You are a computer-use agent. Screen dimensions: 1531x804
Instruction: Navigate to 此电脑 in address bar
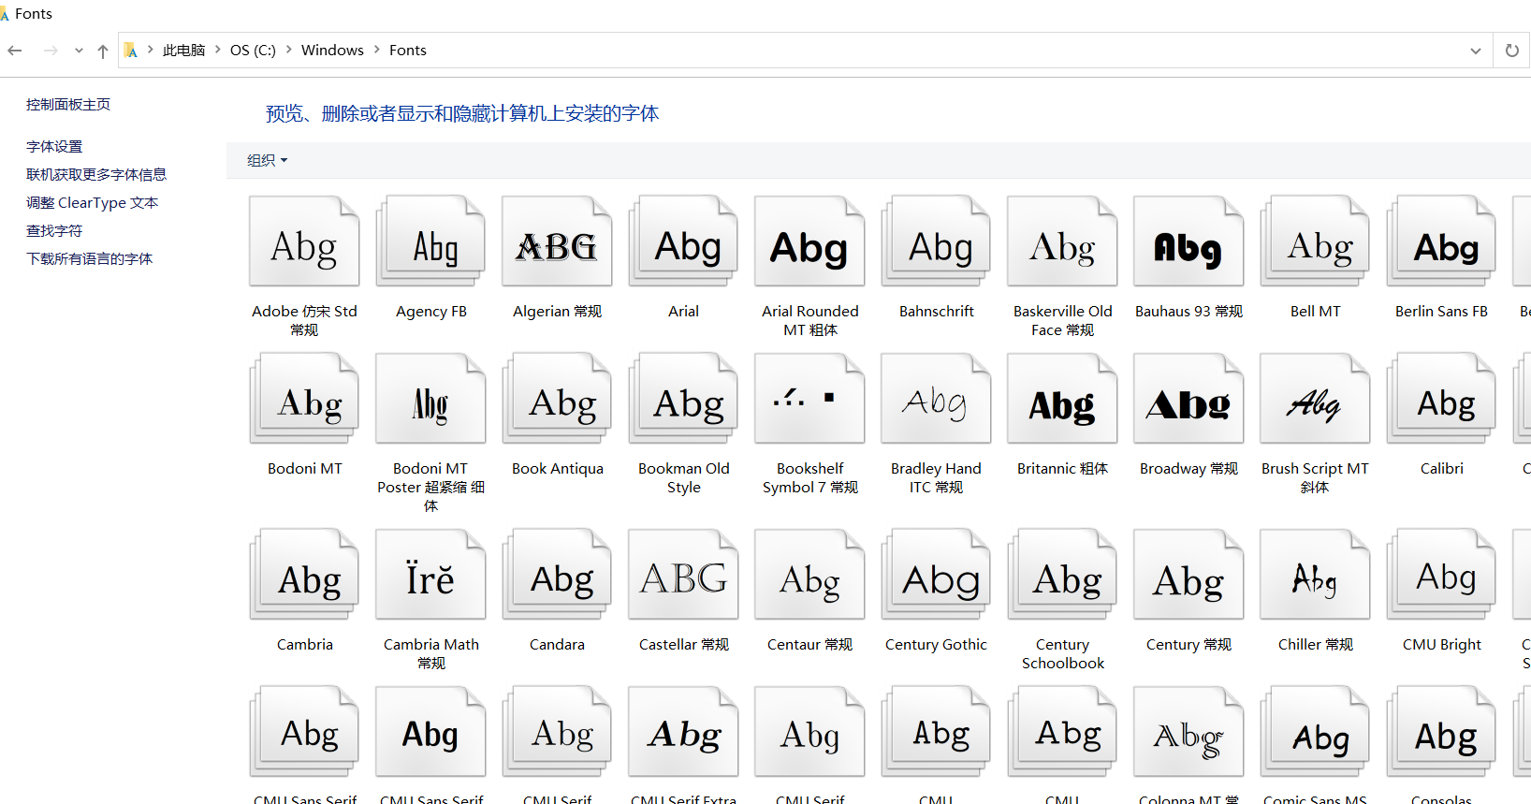(183, 51)
